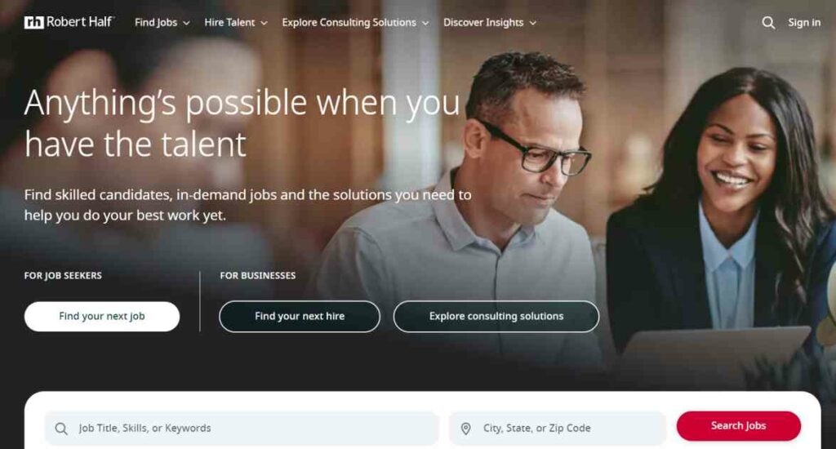
Task: Focus the City, State, or Zip Code field
Action: point(558,429)
